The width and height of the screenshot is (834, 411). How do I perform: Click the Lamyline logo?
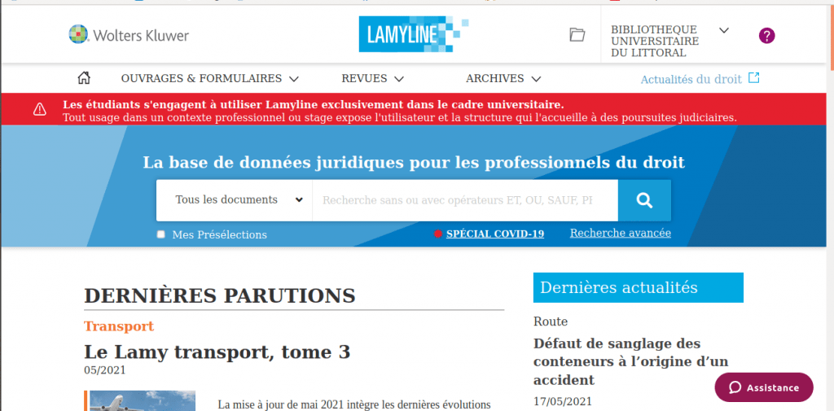(413, 34)
